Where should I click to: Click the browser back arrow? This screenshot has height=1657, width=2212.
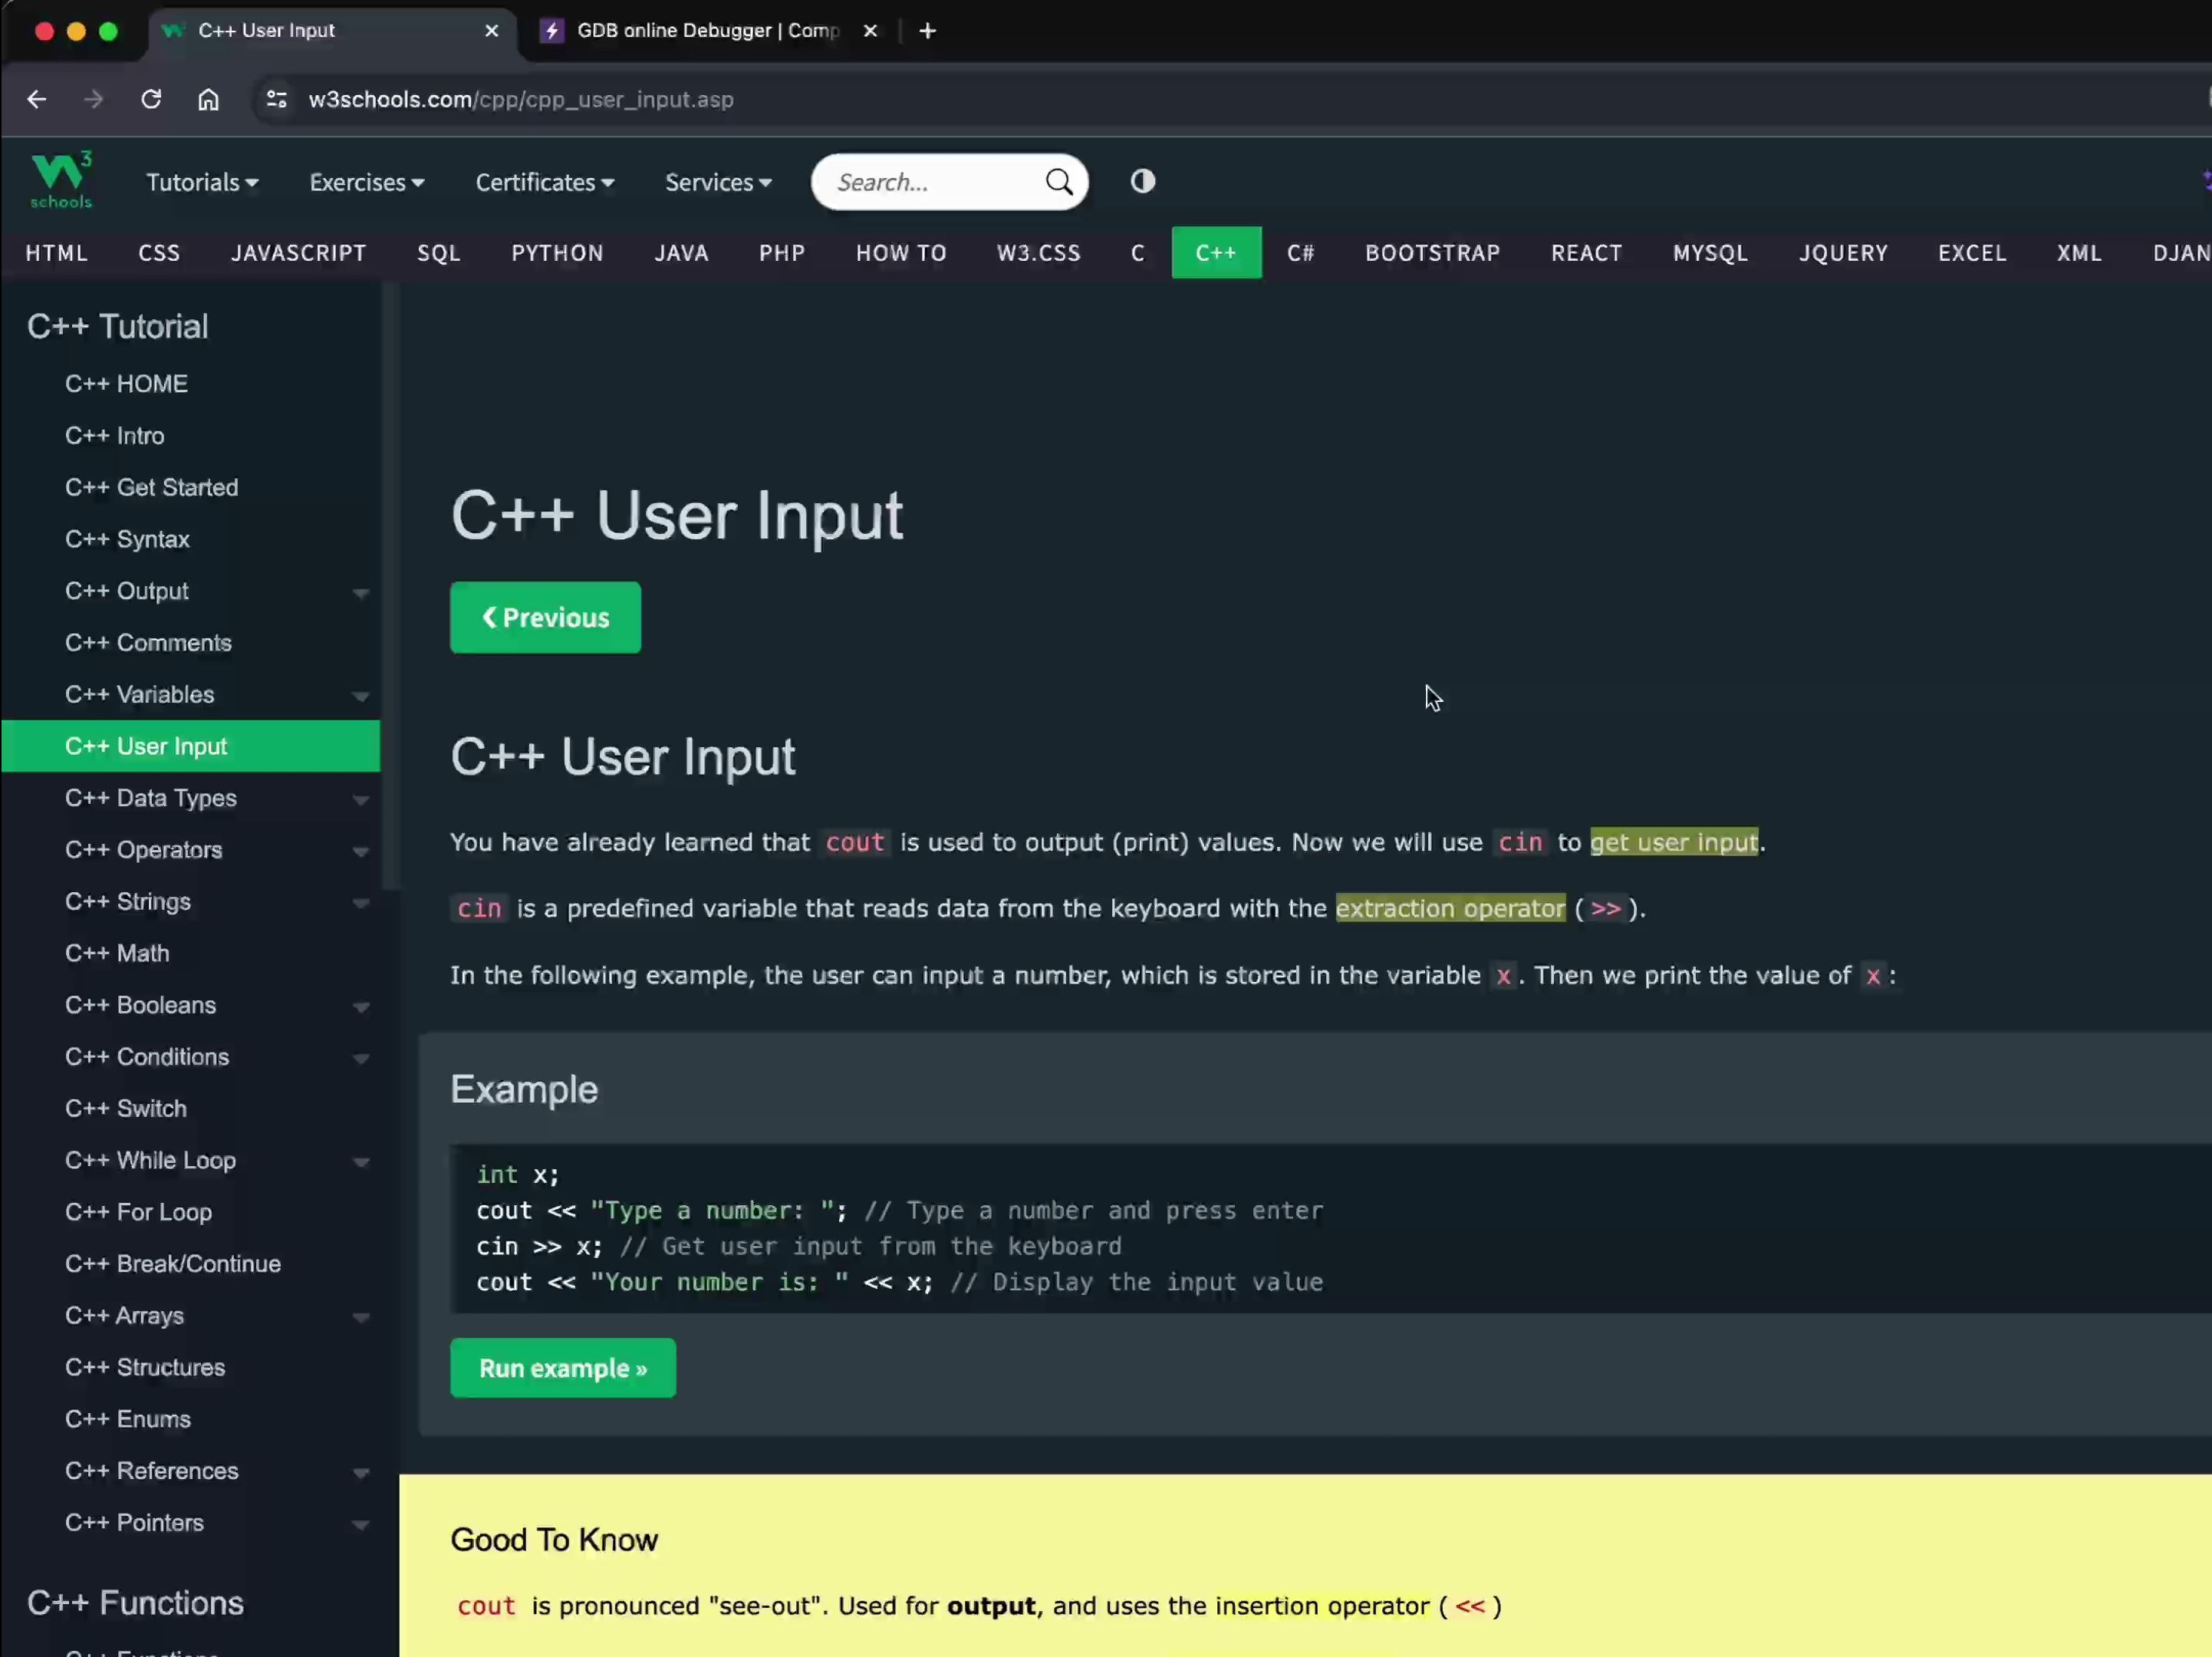36,99
